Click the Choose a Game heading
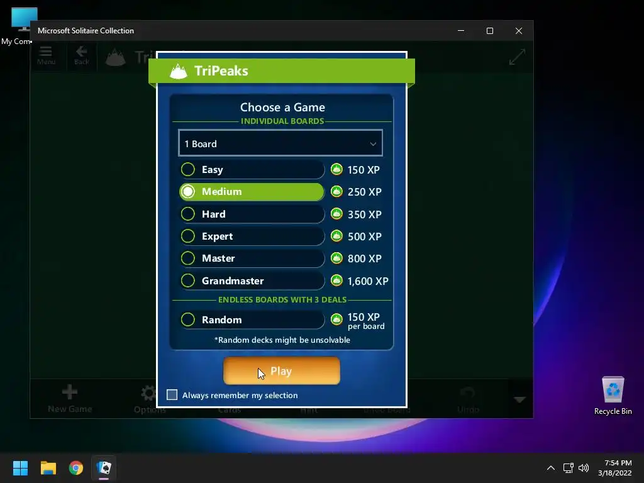The height and width of the screenshot is (483, 644). [282, 107]
